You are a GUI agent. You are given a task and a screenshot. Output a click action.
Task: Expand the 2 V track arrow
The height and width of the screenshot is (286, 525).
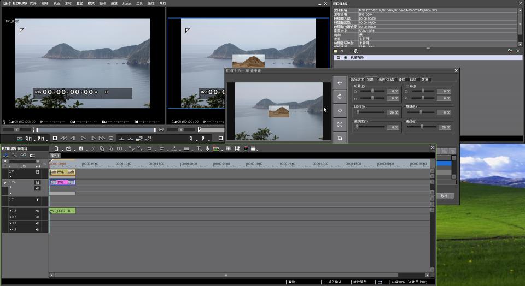coord(10,177)
